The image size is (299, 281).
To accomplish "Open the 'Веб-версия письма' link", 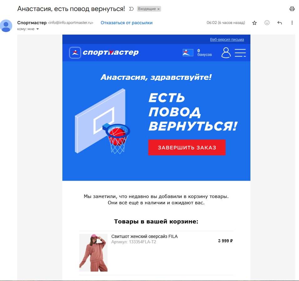I will click(227, 39).
